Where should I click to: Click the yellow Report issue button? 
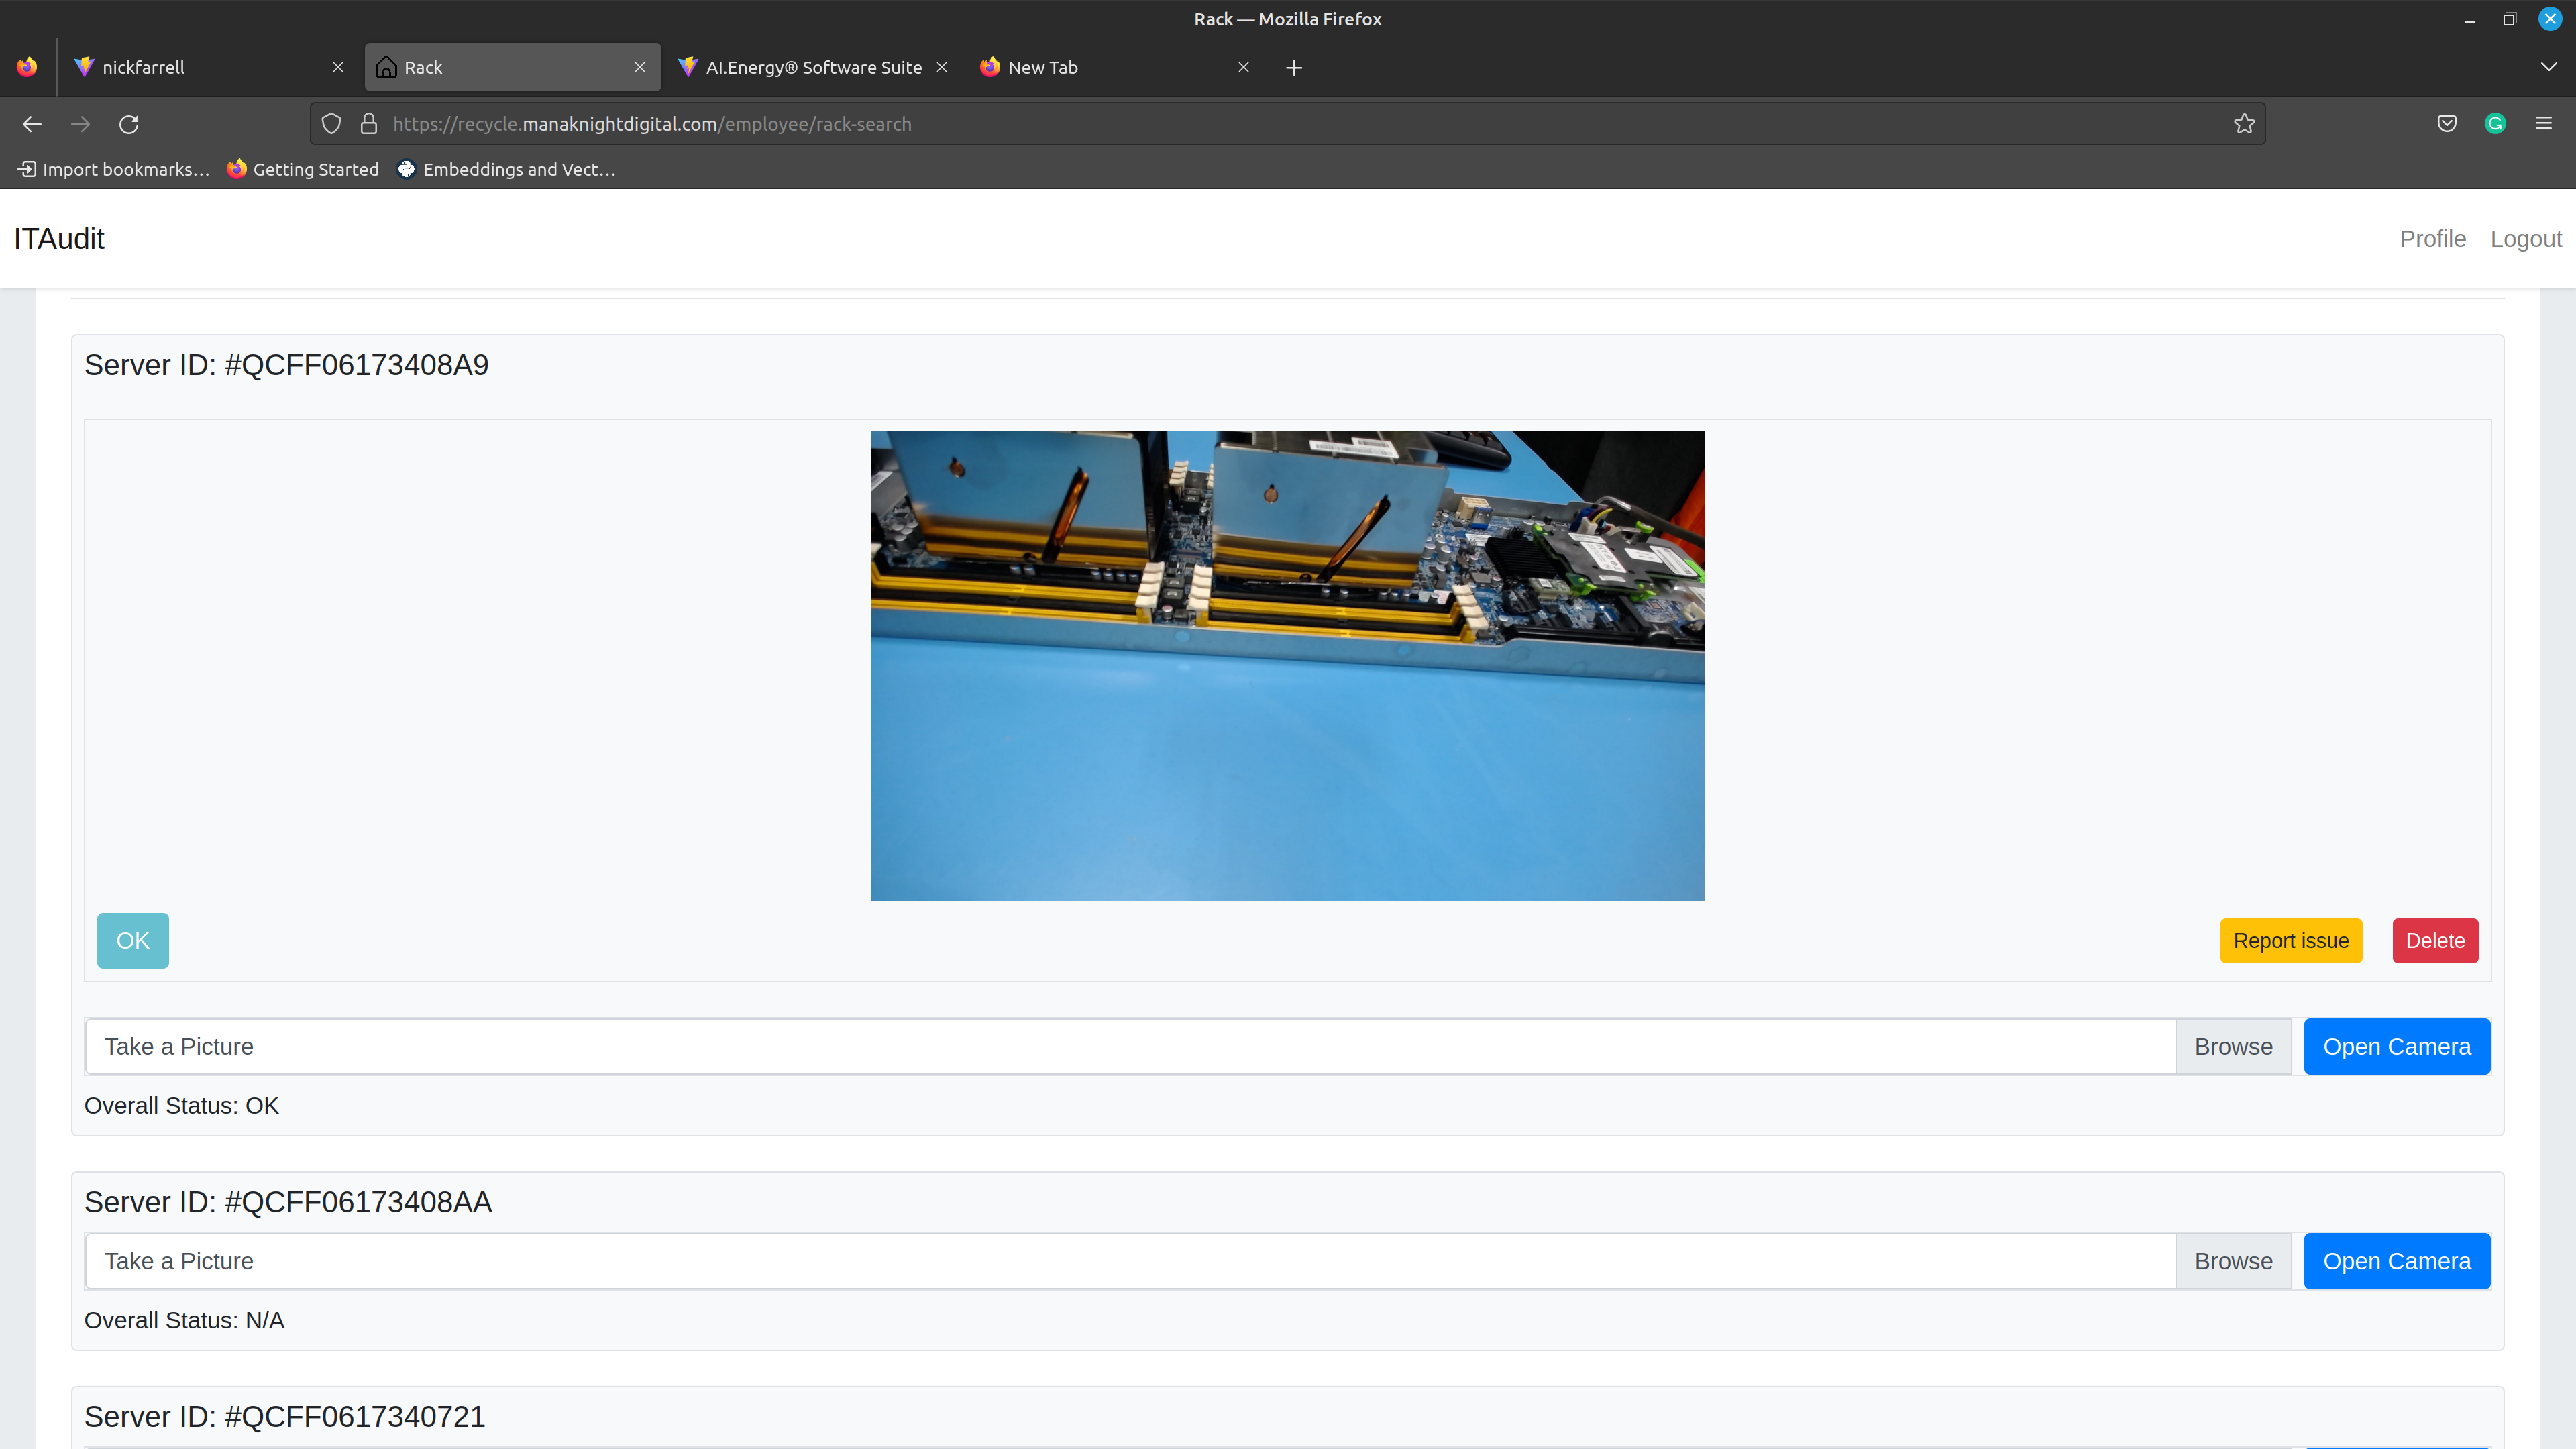point(2290,941)
